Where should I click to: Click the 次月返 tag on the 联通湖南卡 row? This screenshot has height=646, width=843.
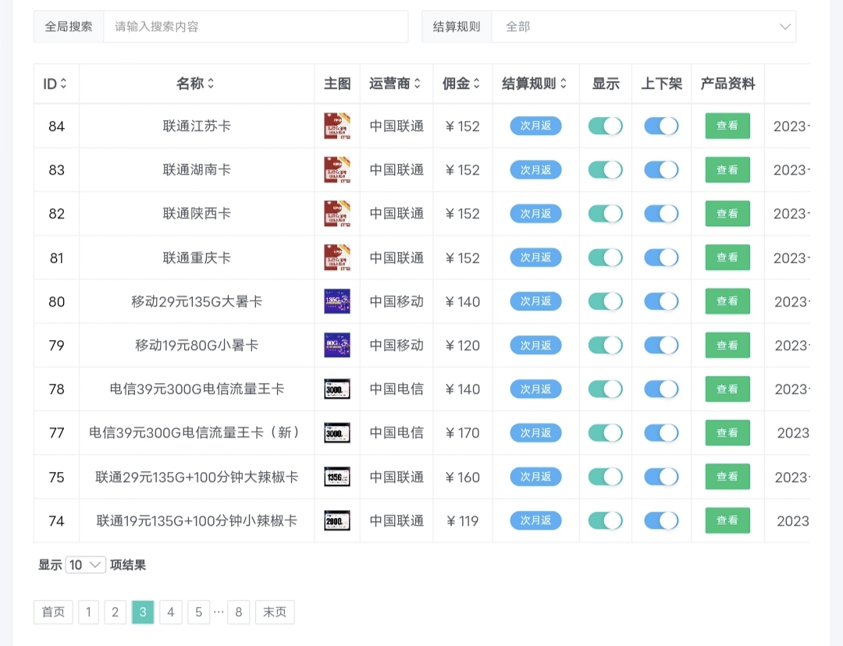pyautogui.click(x=535, y=170)
